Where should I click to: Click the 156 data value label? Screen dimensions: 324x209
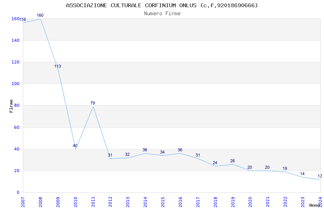click(x=22, y=19)
